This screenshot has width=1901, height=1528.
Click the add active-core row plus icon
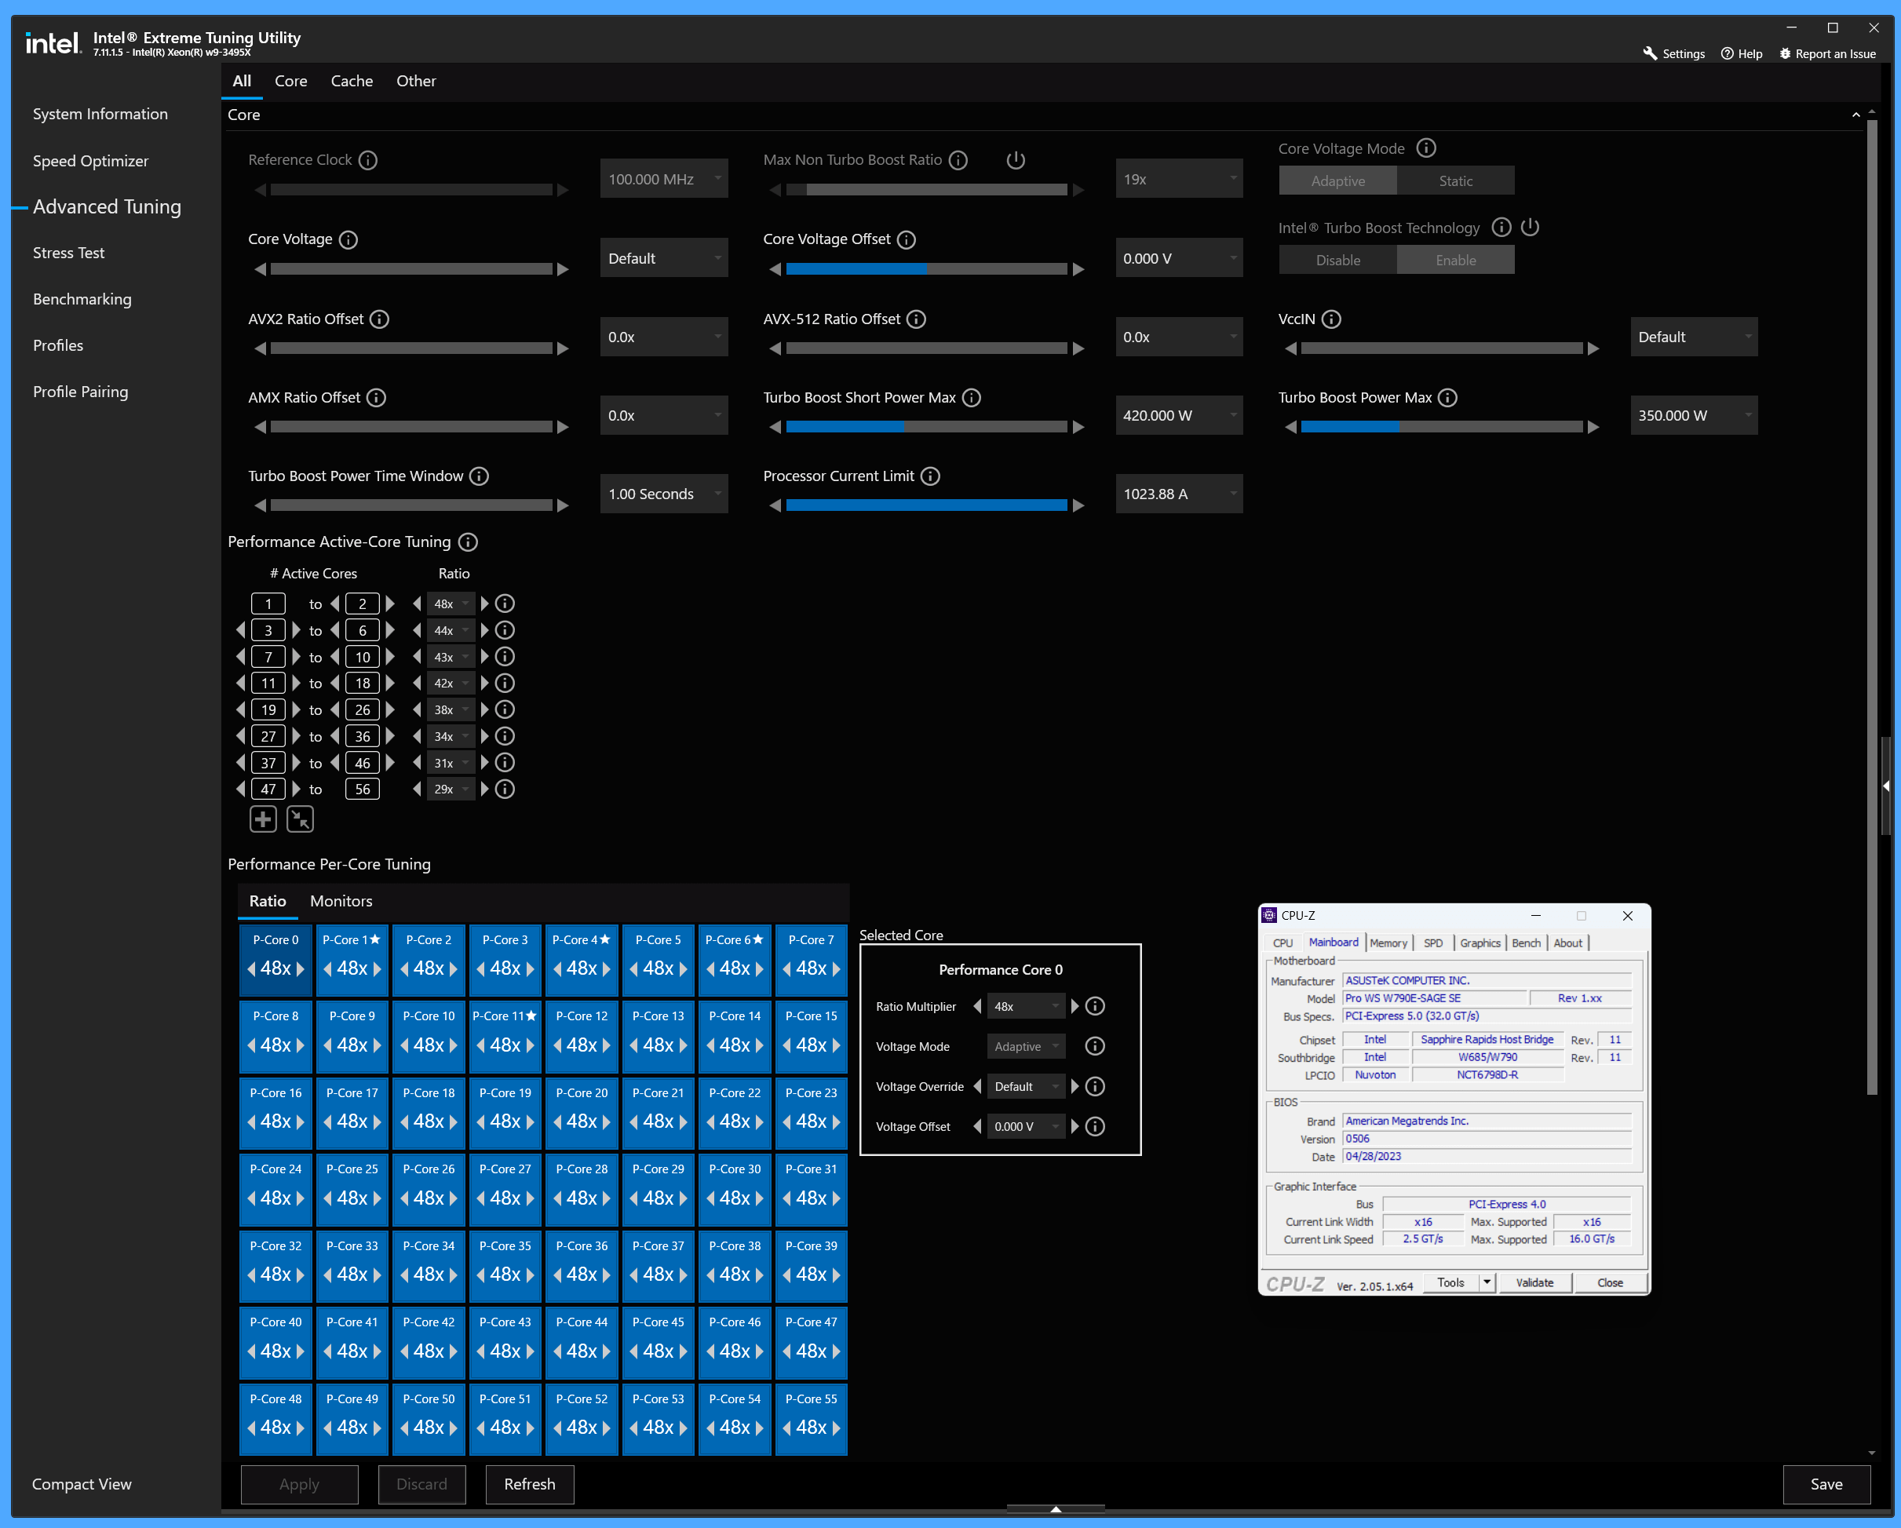[x=263, y=819]
